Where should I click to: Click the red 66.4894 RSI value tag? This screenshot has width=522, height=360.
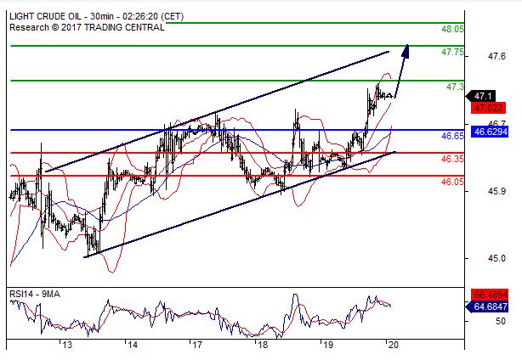[x=490, y=295]
